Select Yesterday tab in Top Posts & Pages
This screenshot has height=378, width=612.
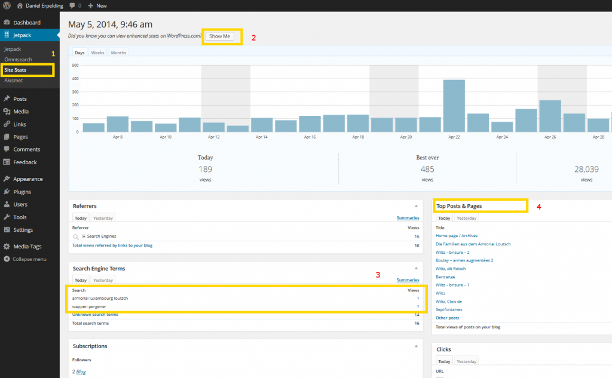pos(466,219)
